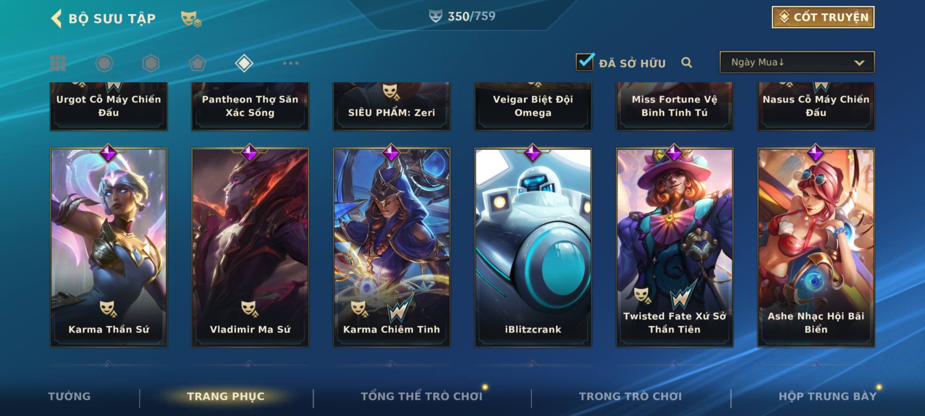Select the grid all-skins filter icon
The width and height of the screenshot is (925, 416).
[58, 63]
